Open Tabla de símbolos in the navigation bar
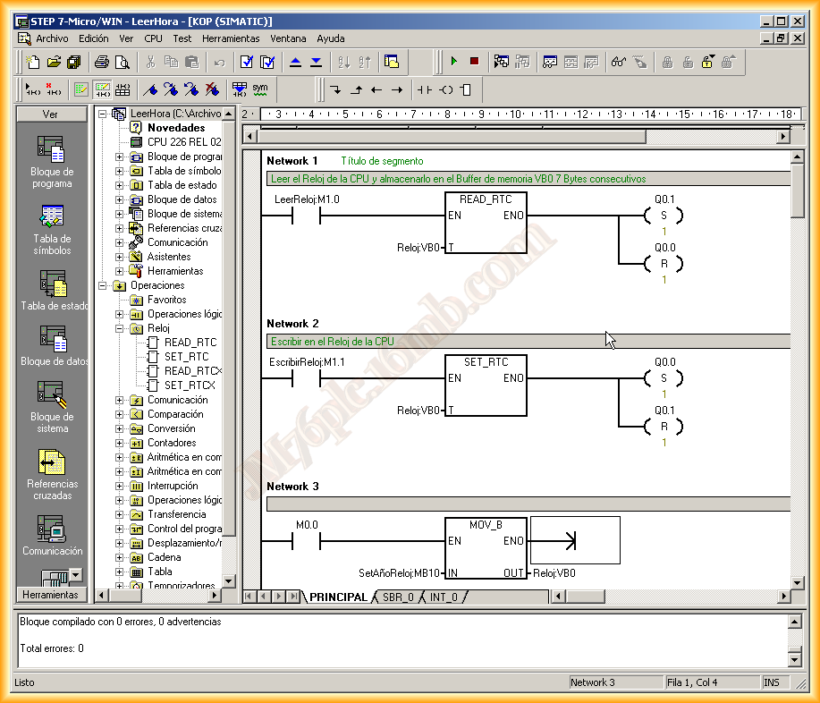Image resolution: width=820 pixels, height=703 pixels. [x=52, y=217]
